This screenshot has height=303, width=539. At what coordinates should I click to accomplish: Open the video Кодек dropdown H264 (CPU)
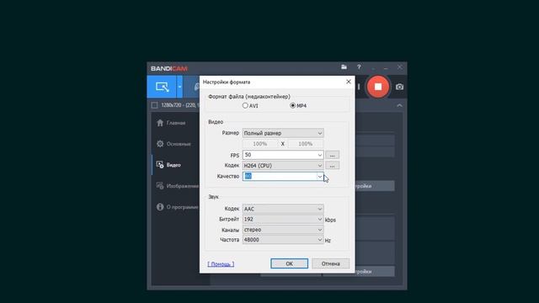(x=283, y=166)
